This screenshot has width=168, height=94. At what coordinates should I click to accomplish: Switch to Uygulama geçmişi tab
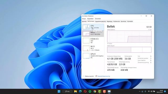pos(100,21)
